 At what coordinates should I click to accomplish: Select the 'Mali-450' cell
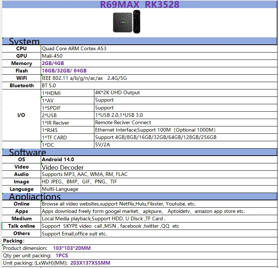point(159,56)
